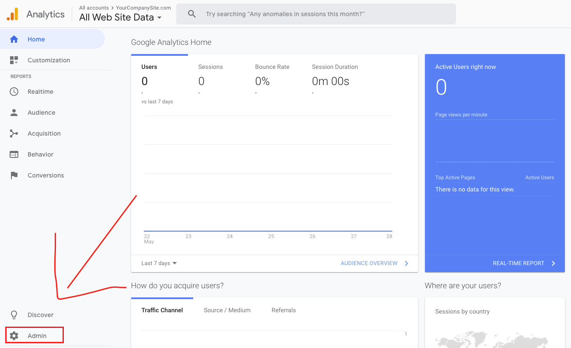Click the 0m 00s session duration value
Screen dimensions: 571x348
pyautogui.click(x=331, y=81)
